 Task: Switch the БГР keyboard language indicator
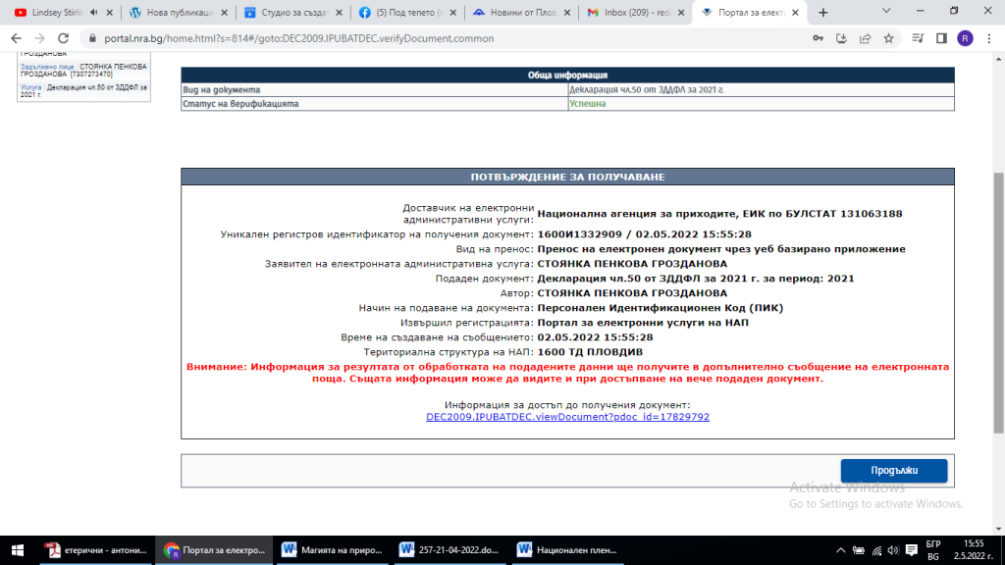point(933,550)
